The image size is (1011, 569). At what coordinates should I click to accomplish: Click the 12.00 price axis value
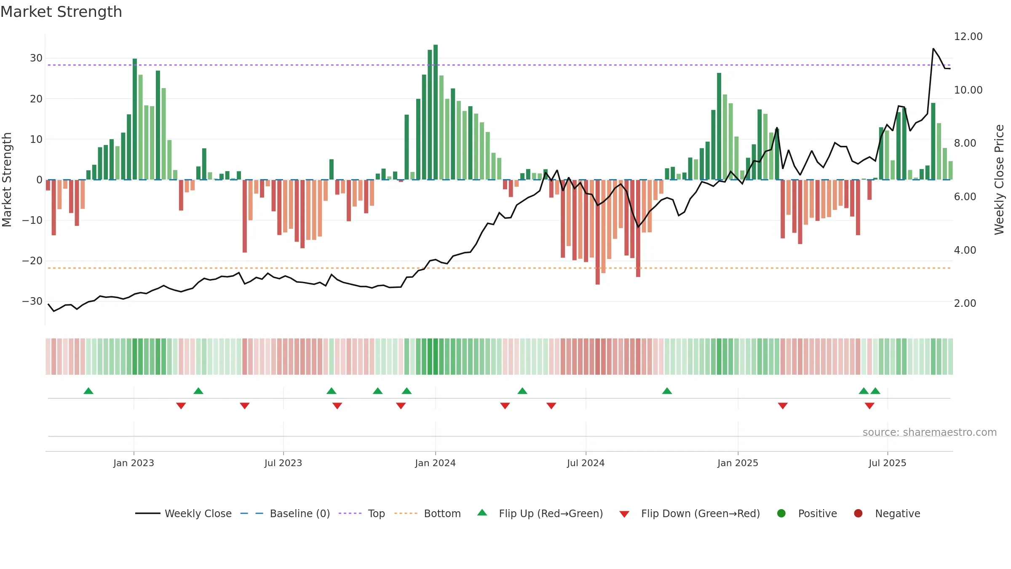point(968,37)
